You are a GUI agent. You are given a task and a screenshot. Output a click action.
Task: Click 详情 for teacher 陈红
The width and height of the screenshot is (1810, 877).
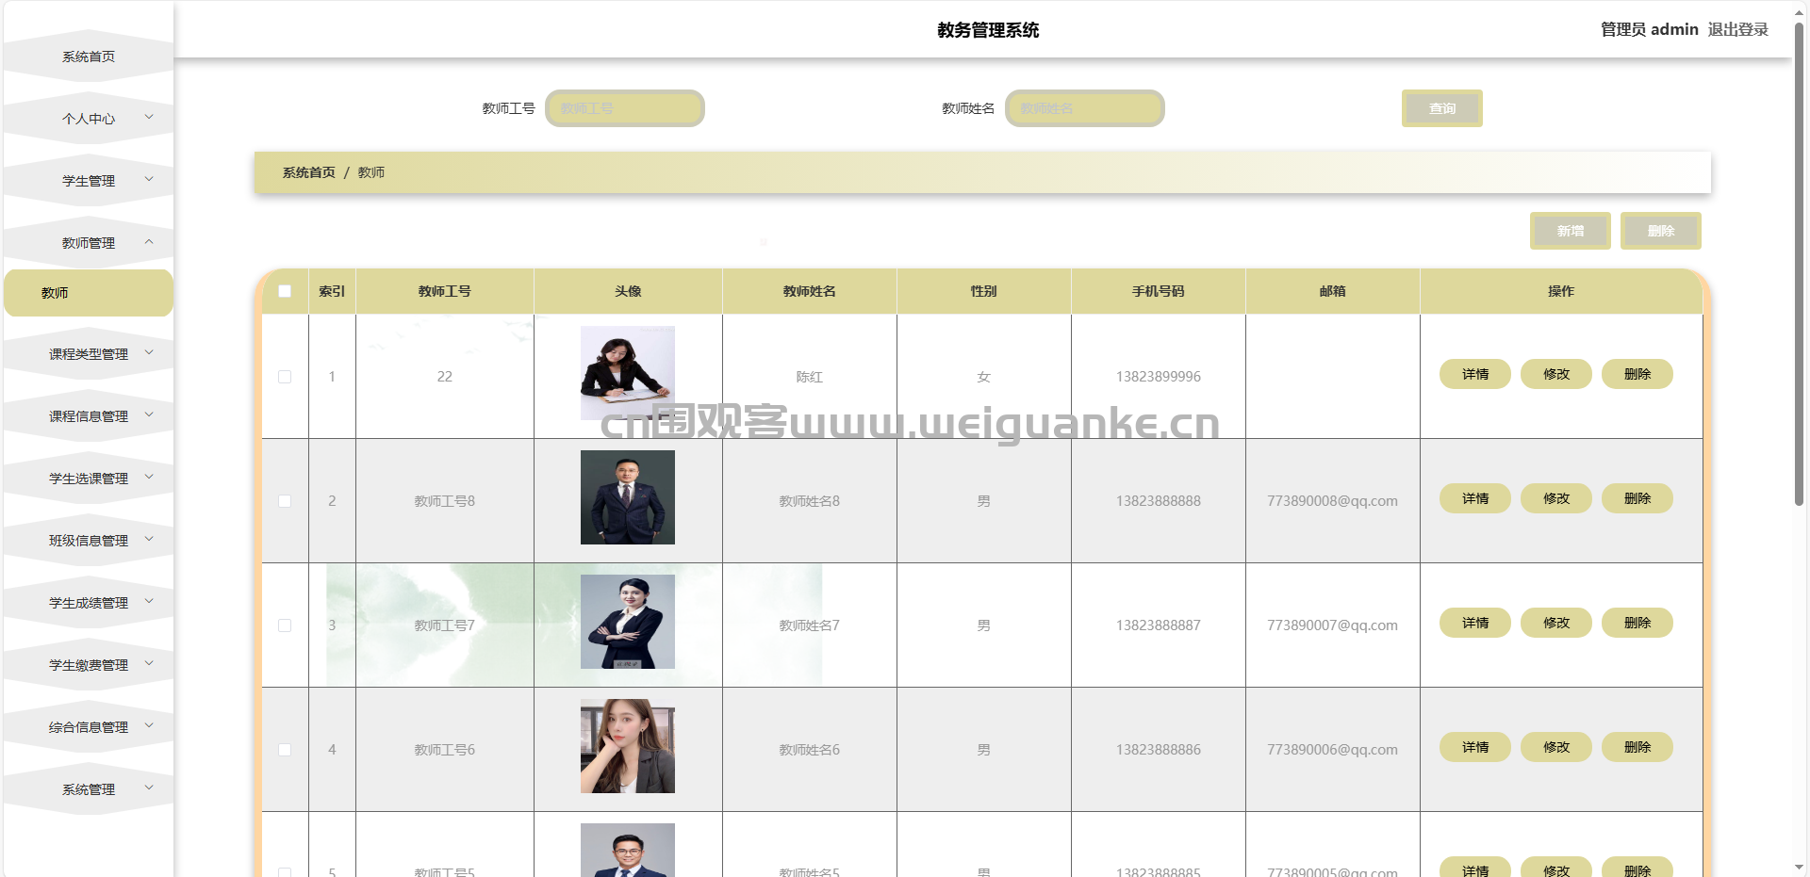[1475, 374]
